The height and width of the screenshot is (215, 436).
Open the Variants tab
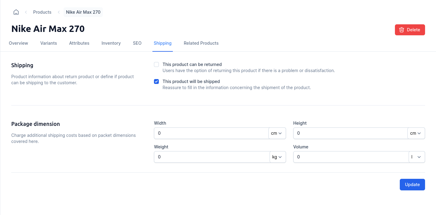click(x=49, y=43)
